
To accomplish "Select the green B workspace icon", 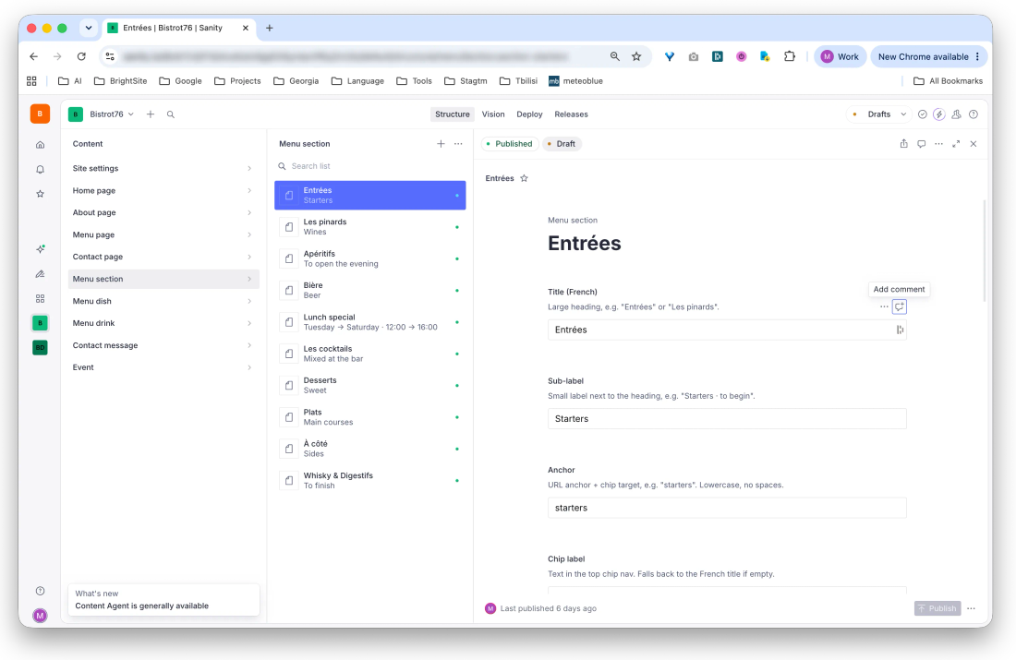I will click(40, 322).
